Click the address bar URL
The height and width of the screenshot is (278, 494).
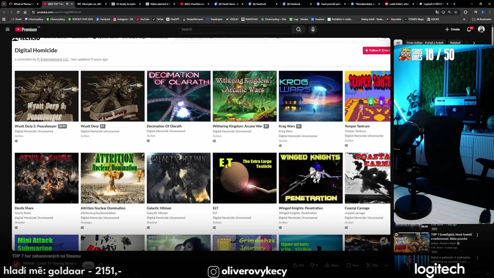coord(59,12)
